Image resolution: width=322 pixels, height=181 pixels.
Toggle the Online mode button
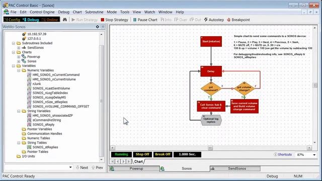tap(50, 20)
